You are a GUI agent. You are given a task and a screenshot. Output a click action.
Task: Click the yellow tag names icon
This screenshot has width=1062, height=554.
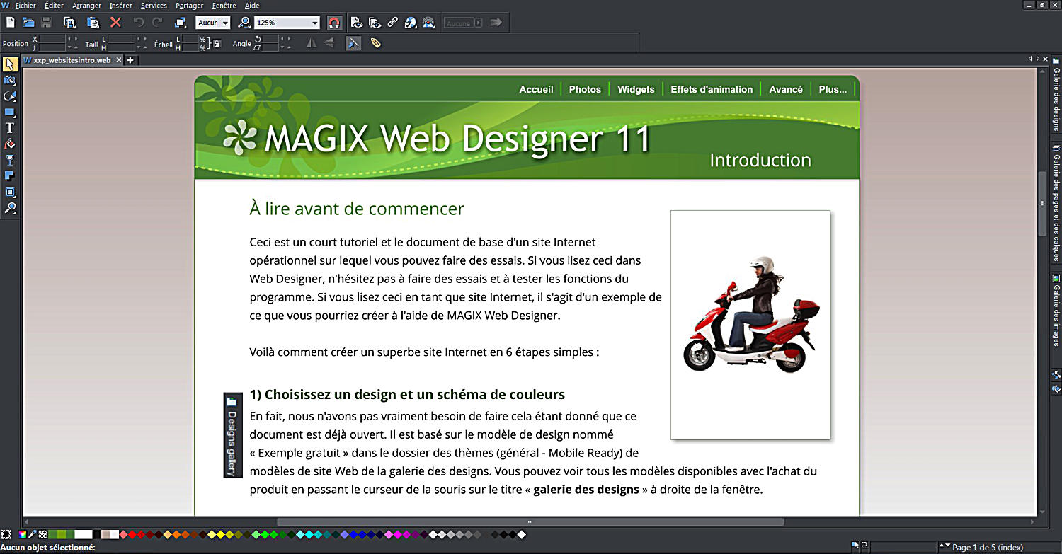[x=376, y=43]
